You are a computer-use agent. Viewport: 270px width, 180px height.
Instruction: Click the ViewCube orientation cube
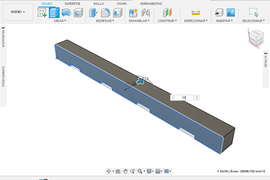click(256, 38)
